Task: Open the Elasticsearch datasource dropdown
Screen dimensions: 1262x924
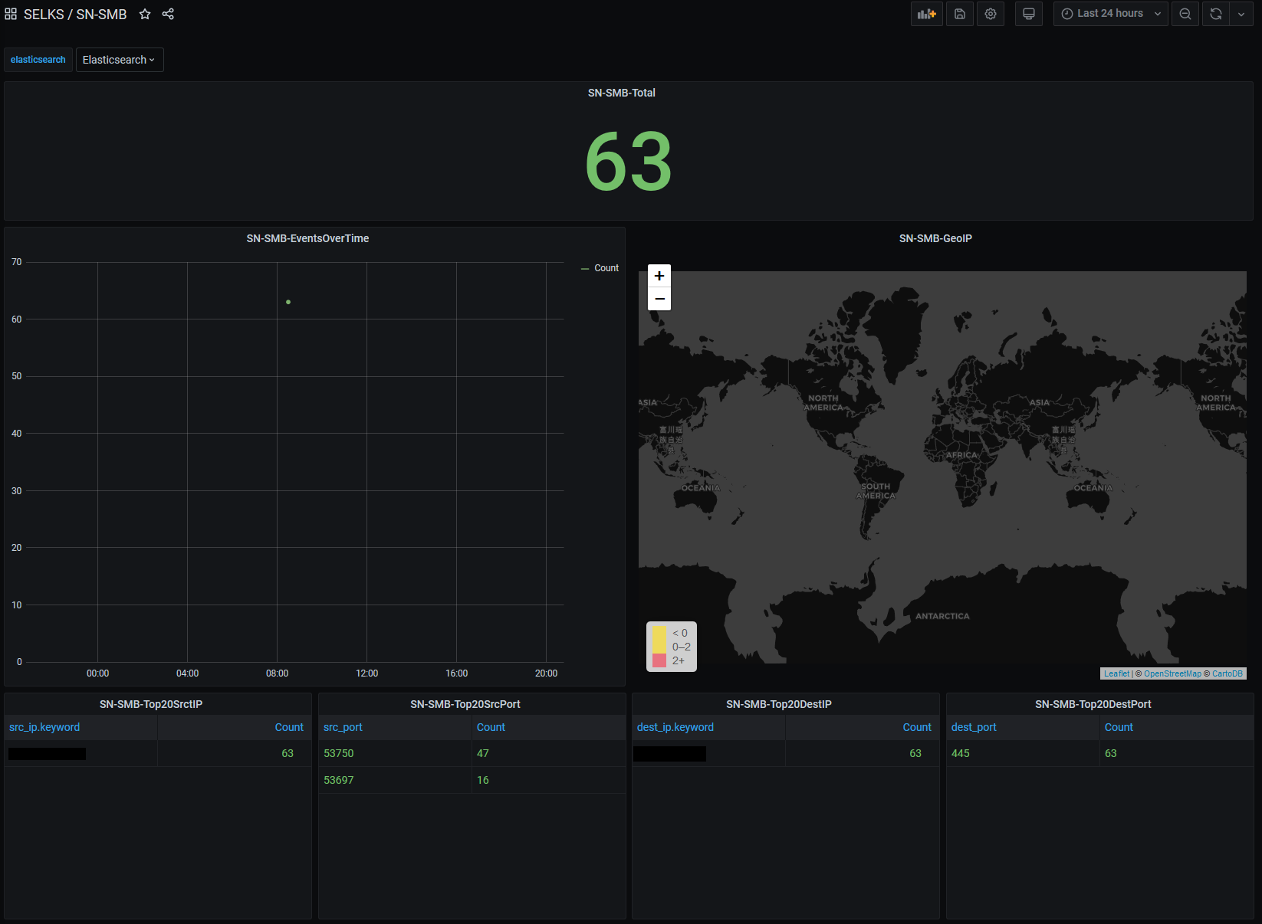Action: [119, 60]
